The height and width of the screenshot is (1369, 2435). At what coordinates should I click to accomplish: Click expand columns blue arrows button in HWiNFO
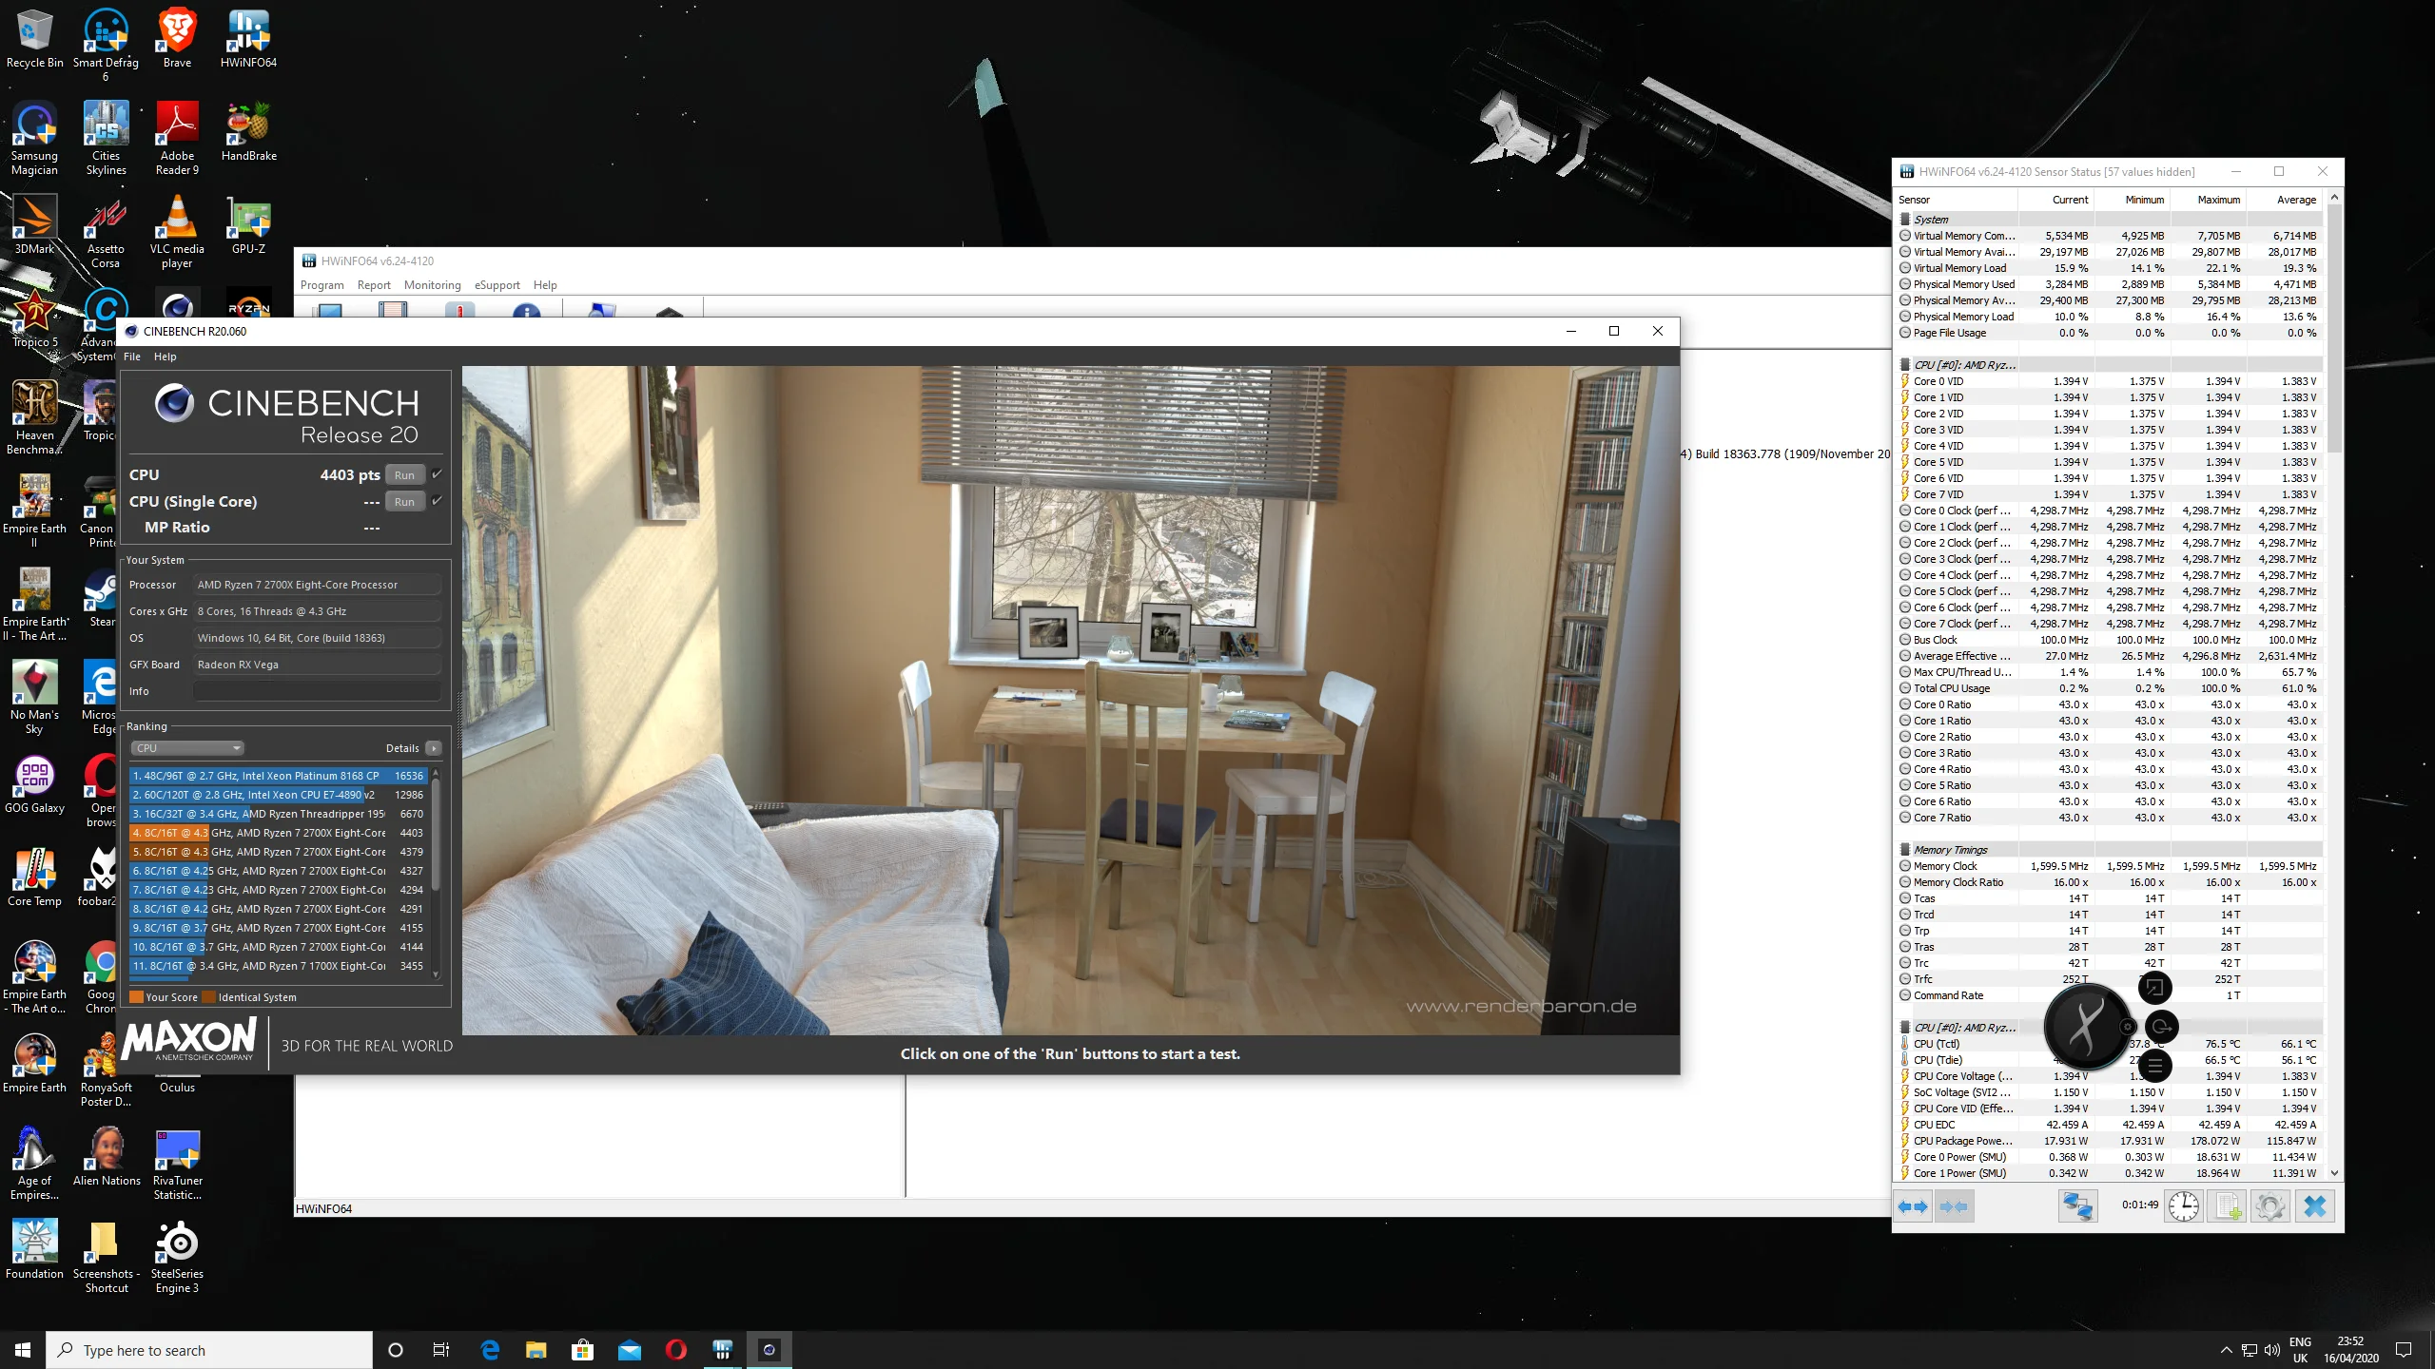click(x=1913, y=1206)
